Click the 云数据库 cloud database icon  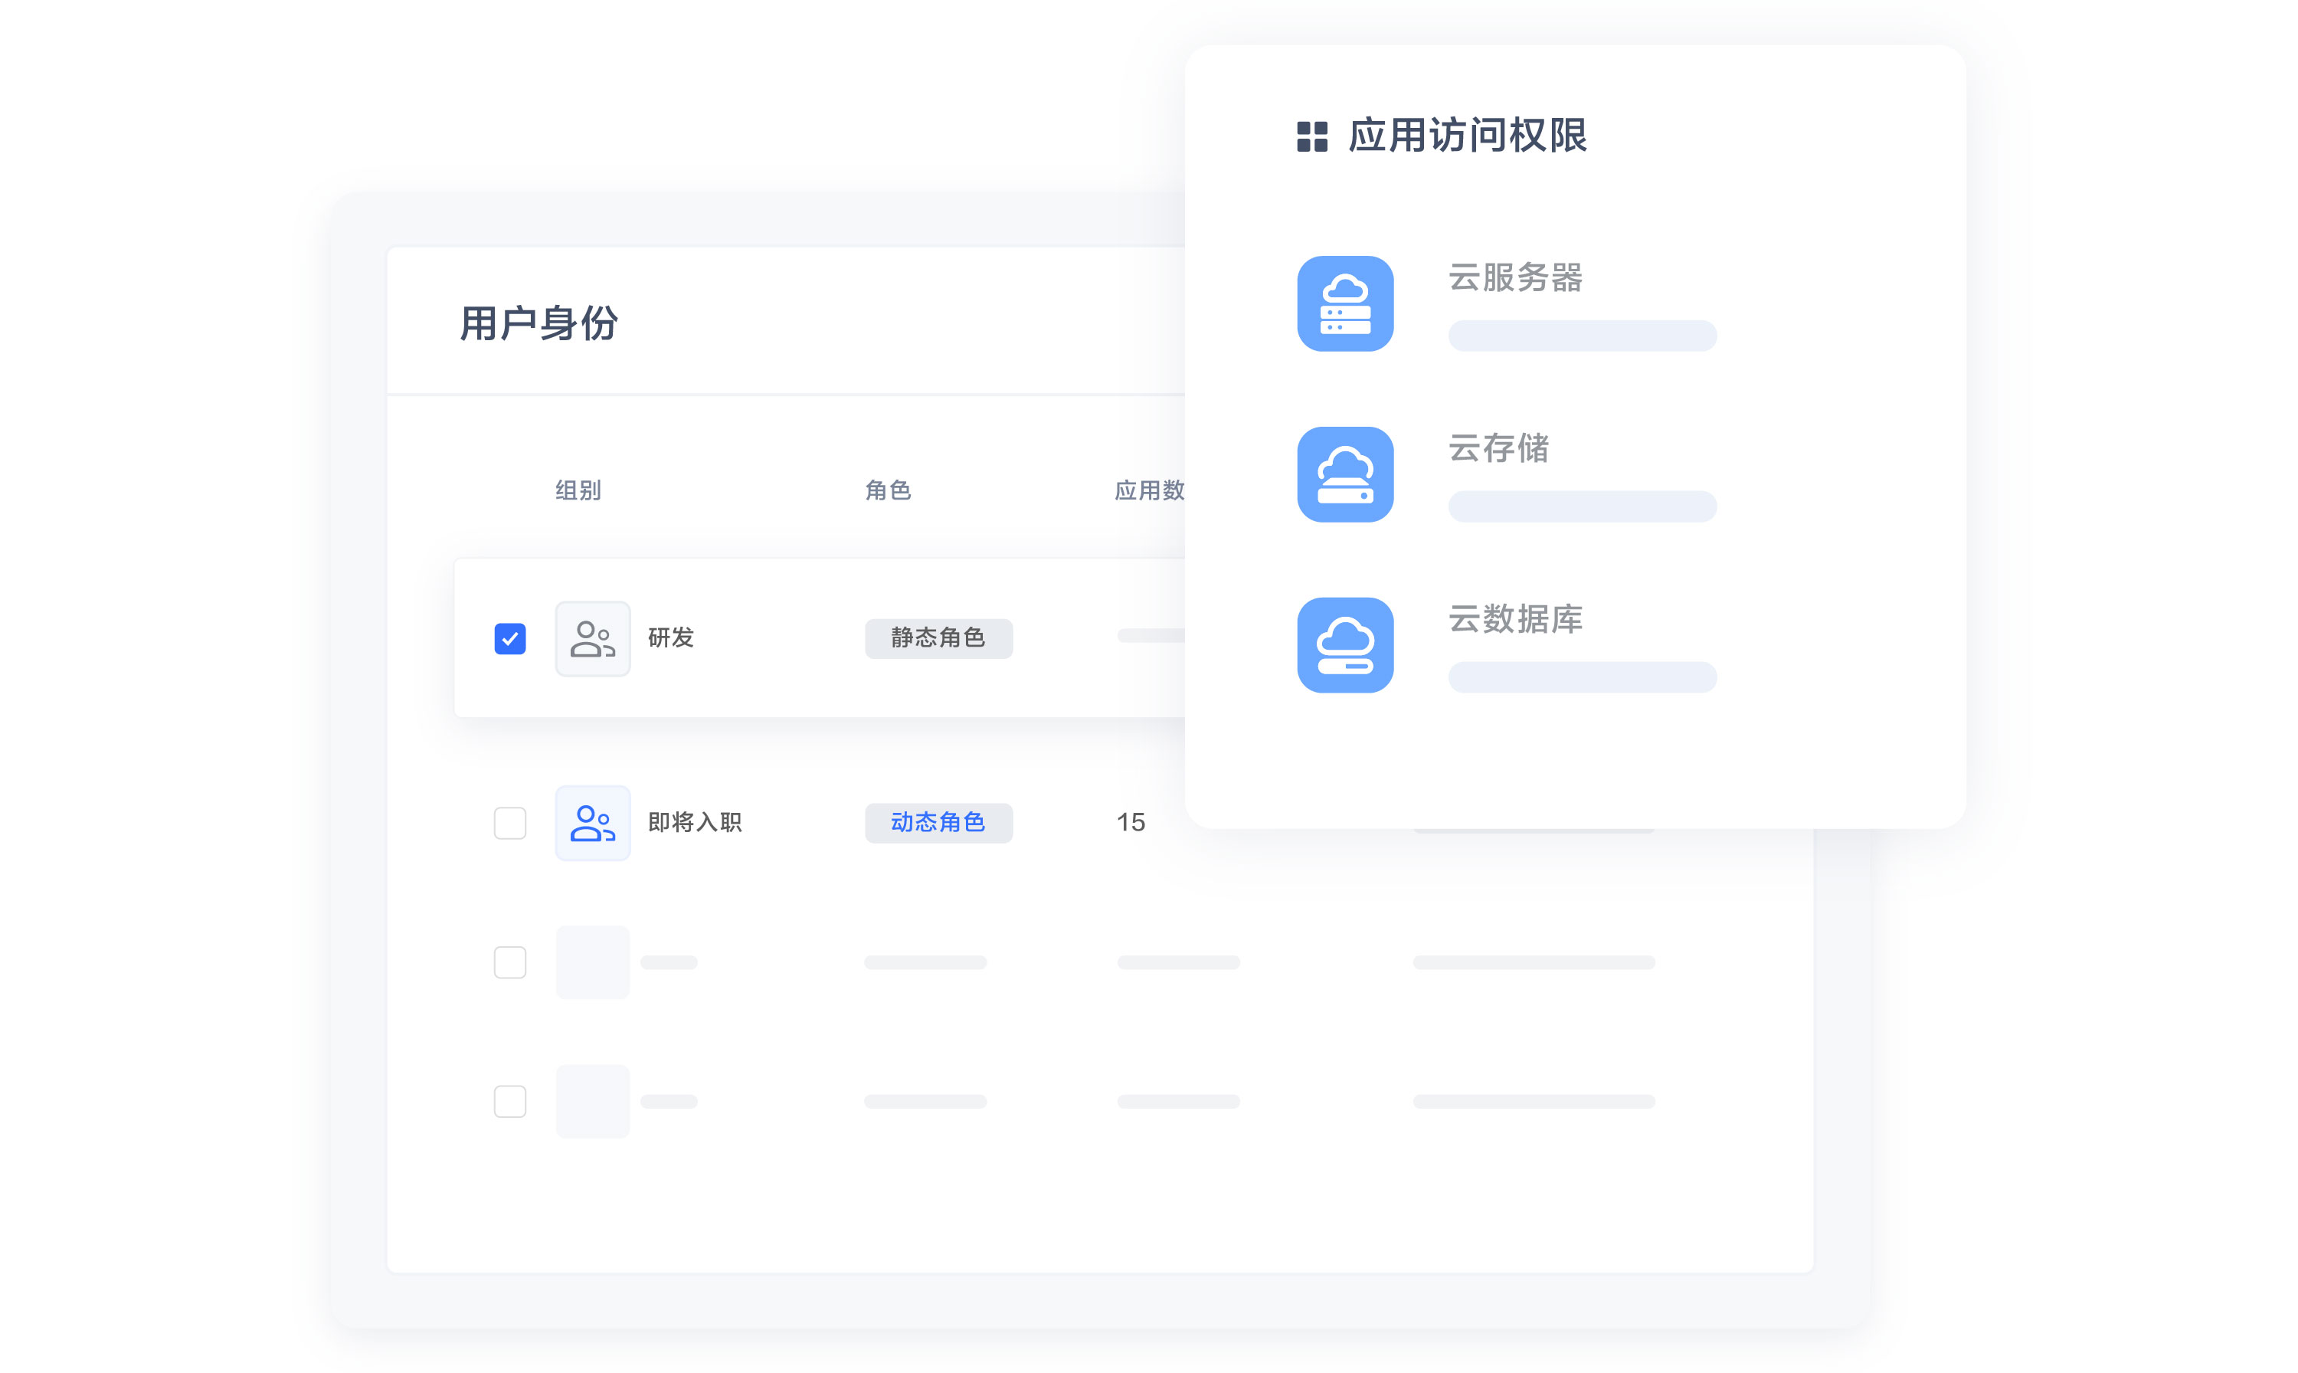pos(1344,645)
